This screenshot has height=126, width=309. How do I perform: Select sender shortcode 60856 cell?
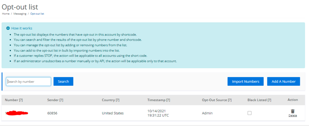52,113
